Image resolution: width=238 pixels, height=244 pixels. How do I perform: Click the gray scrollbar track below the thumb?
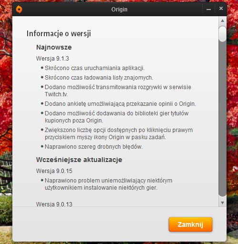click(222, 119)
